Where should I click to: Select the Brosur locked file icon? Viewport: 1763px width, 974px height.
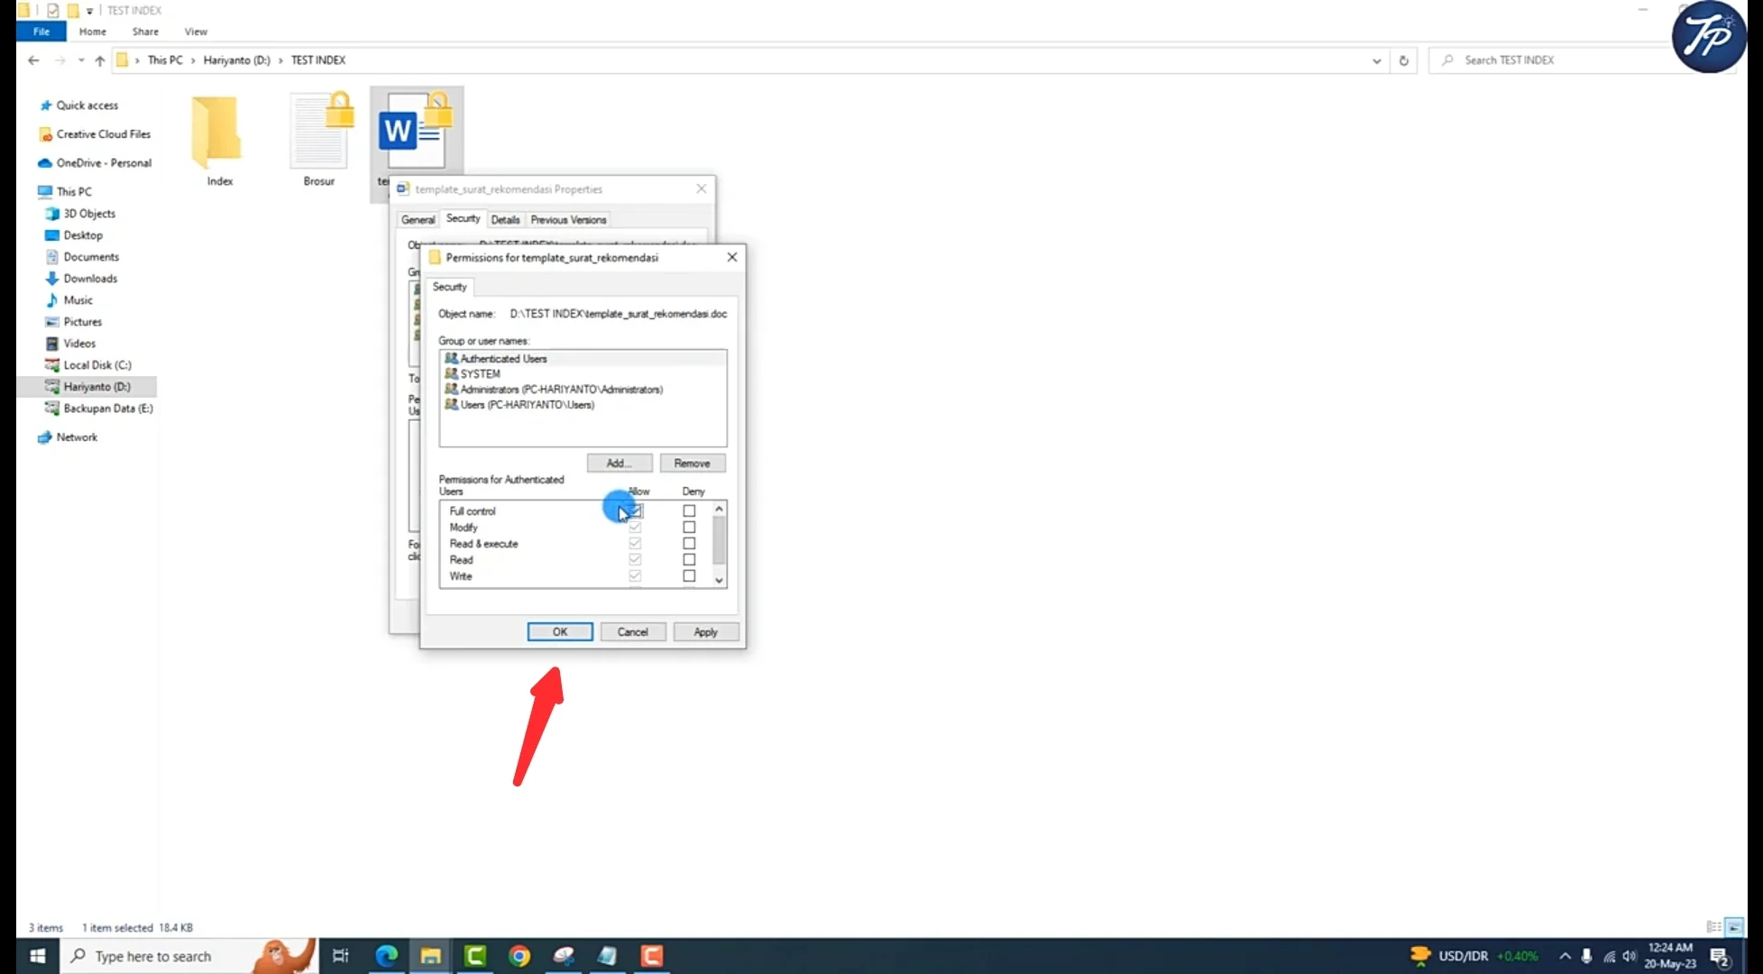pos(319,141)
